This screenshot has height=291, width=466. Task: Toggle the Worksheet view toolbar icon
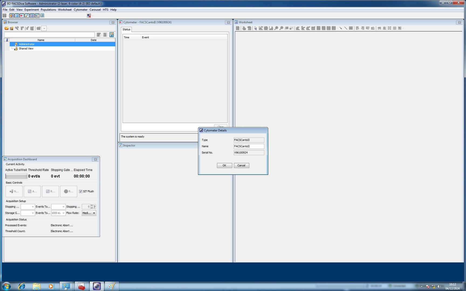[x=32, y=16]
